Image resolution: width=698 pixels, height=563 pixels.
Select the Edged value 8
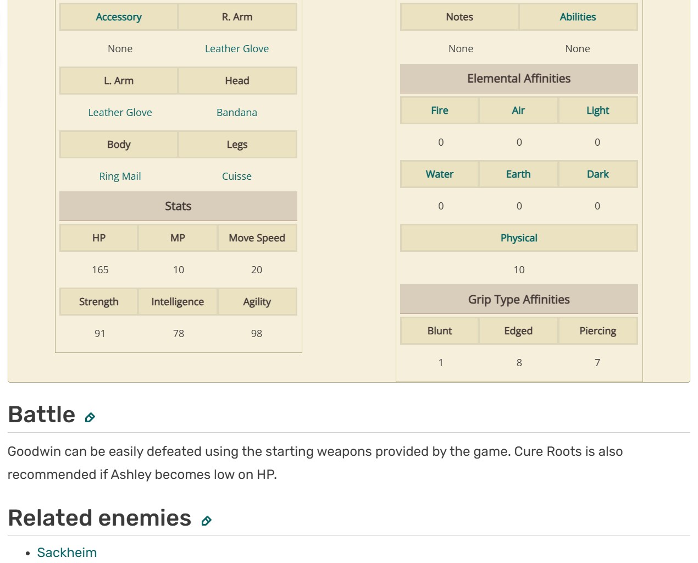(x=519, y=363)
